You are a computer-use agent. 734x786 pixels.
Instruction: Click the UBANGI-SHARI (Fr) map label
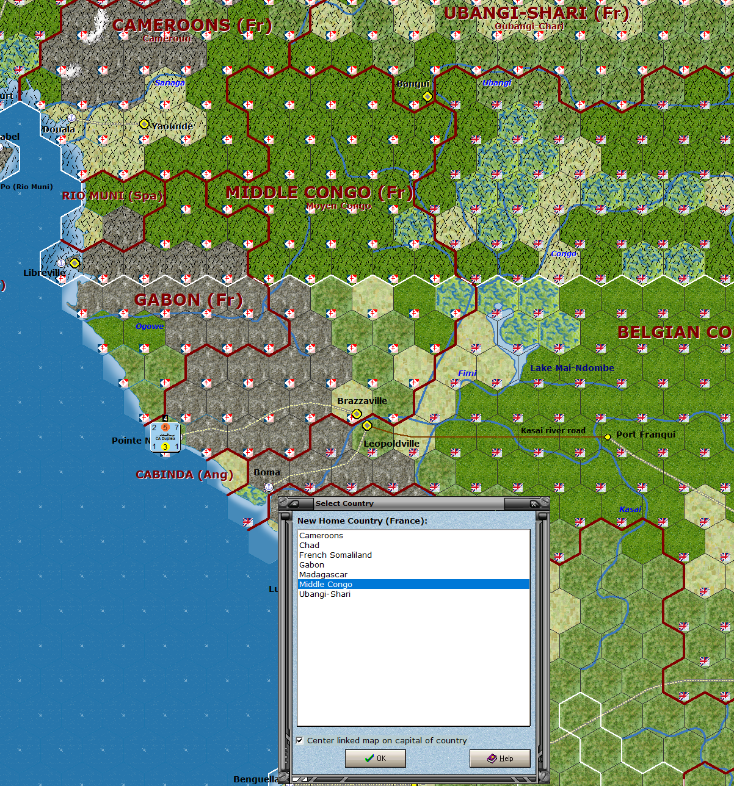pyautogui.click(x=536, y=13)
